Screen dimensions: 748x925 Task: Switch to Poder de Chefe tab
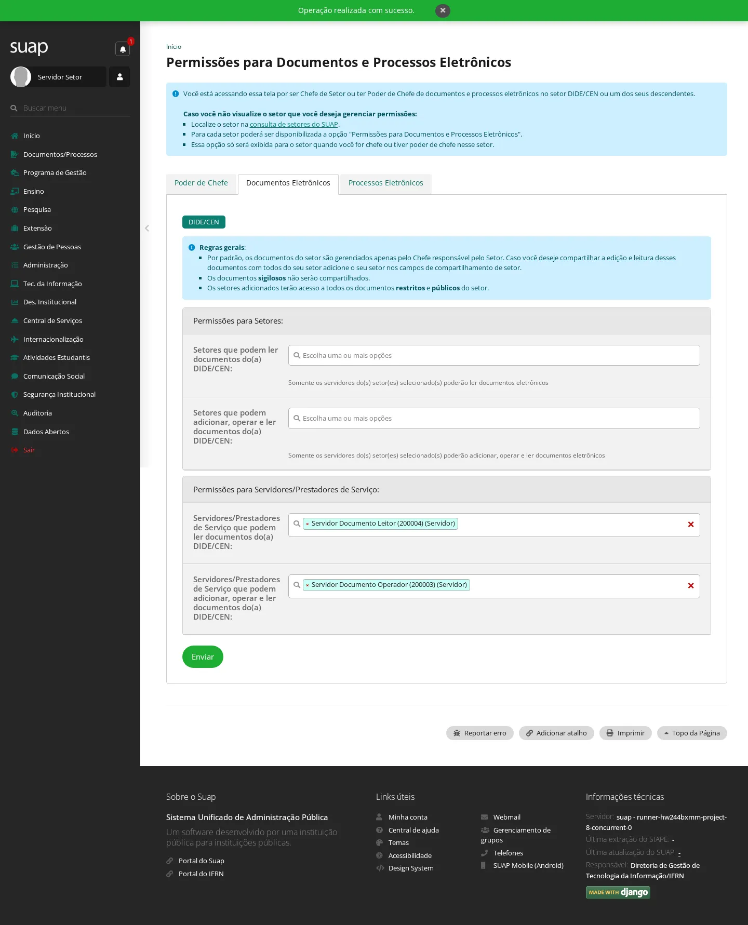tap(201, 183)
